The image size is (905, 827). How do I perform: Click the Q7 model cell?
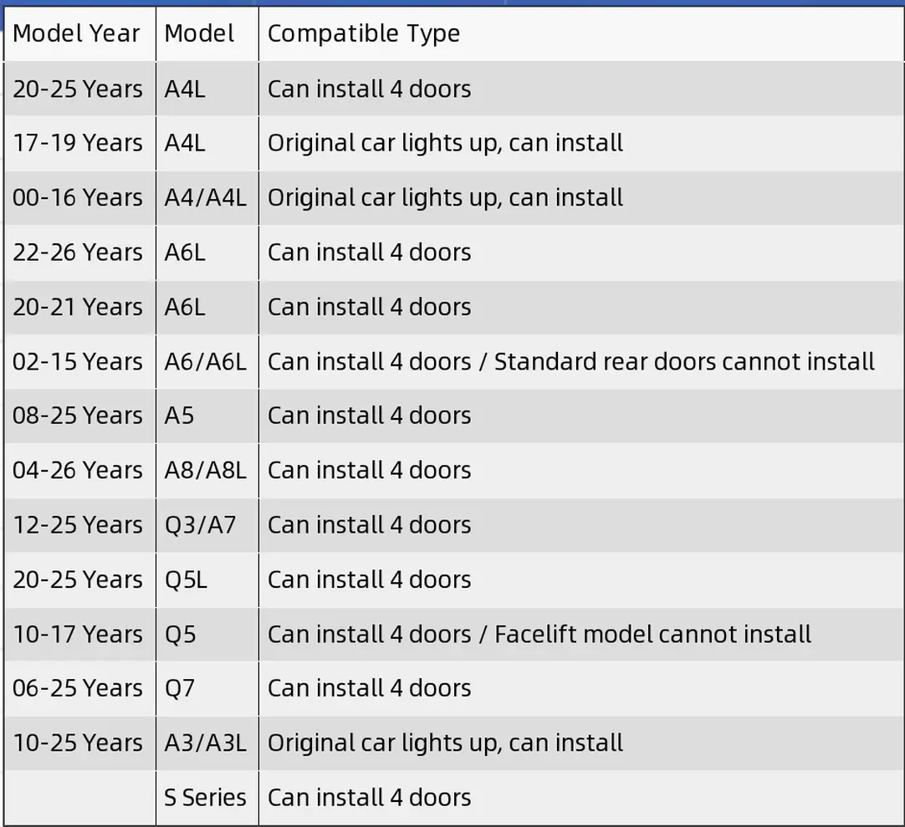click(x=179, y=688)
